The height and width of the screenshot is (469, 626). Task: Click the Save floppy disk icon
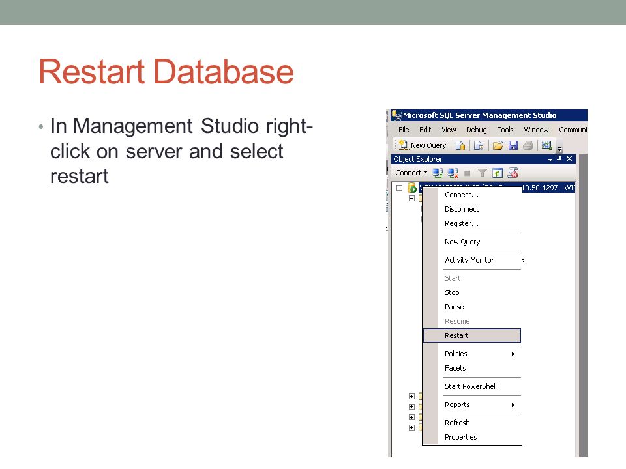coord(513,145)
